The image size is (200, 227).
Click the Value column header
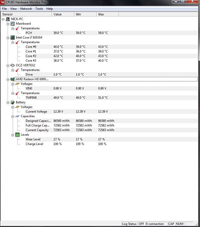[x=63, y=14]
